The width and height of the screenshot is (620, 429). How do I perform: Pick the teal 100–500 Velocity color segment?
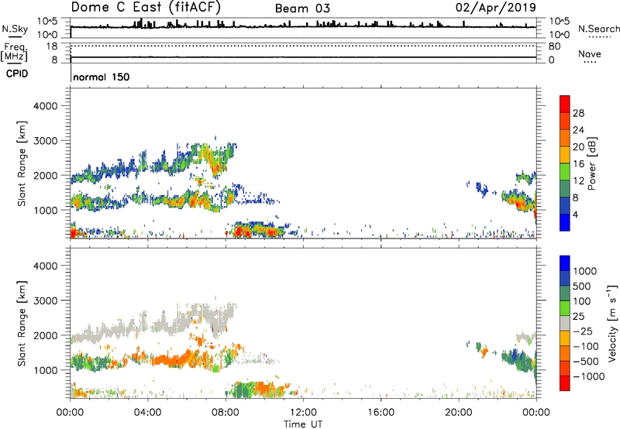(565, 293)
